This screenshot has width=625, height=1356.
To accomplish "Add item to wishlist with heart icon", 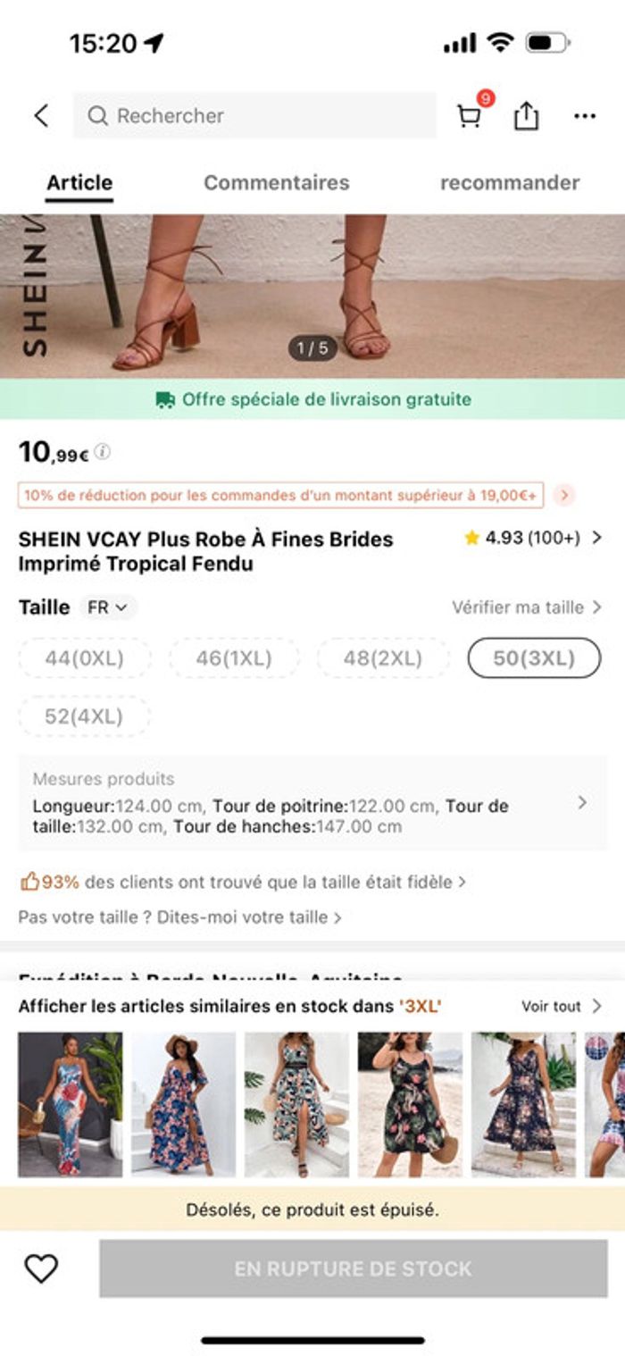I will (x=41, y=1268).
